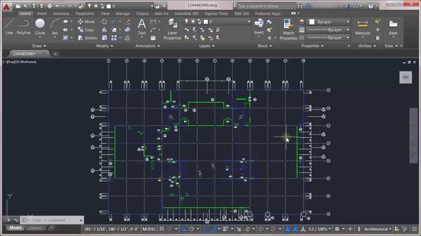Expand the Annotation panel
Image resolution: width=421 pixels, height=236 pixels.
(147, 46)
